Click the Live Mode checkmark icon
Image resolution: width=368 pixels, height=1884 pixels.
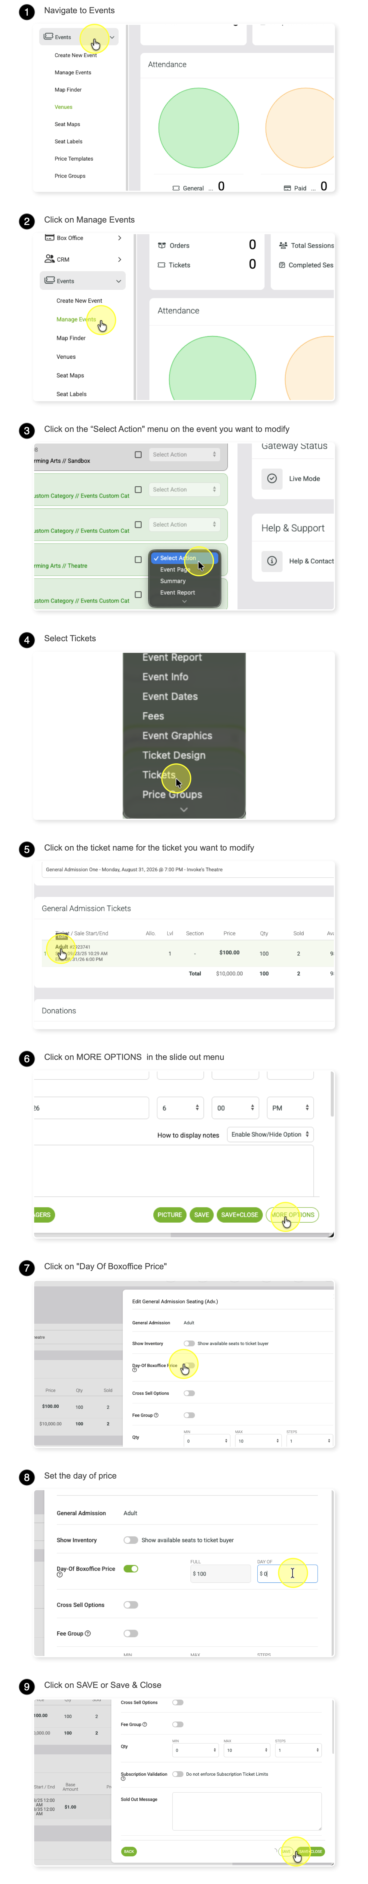272,478
